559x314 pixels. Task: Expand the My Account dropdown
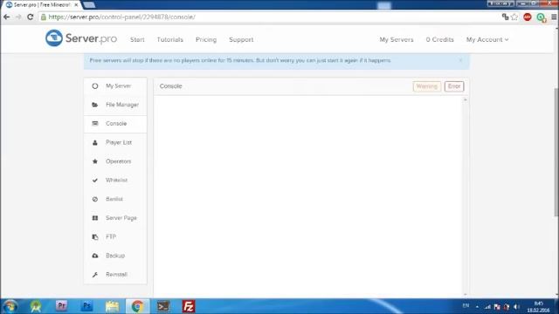pyautogui.click(x=487, y=39)
